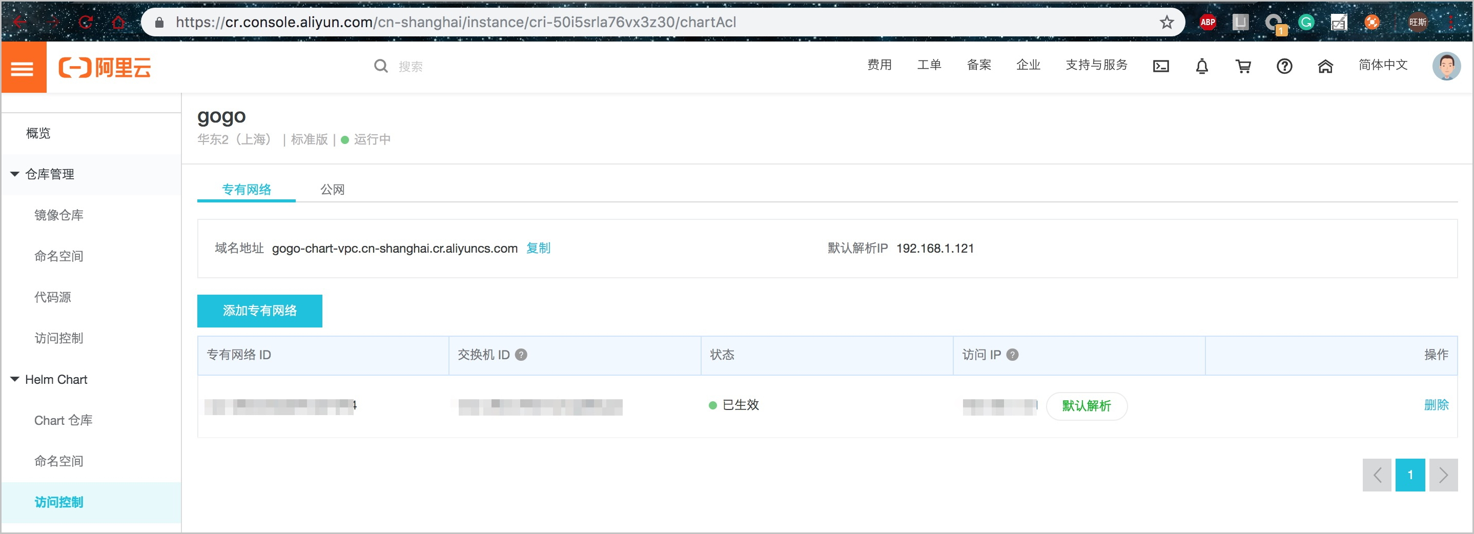Open the user avatar menu

coord(1446,67)
